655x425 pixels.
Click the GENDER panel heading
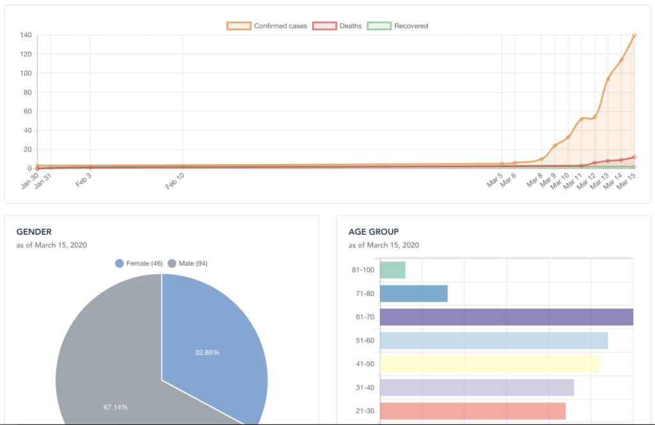coord(34,232)
